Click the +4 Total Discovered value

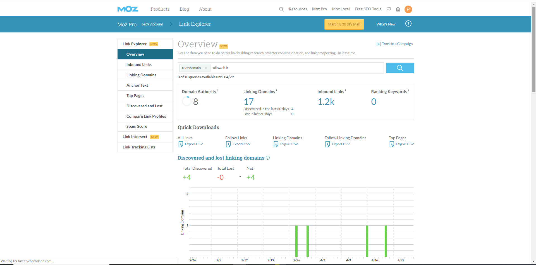[187, 178]
